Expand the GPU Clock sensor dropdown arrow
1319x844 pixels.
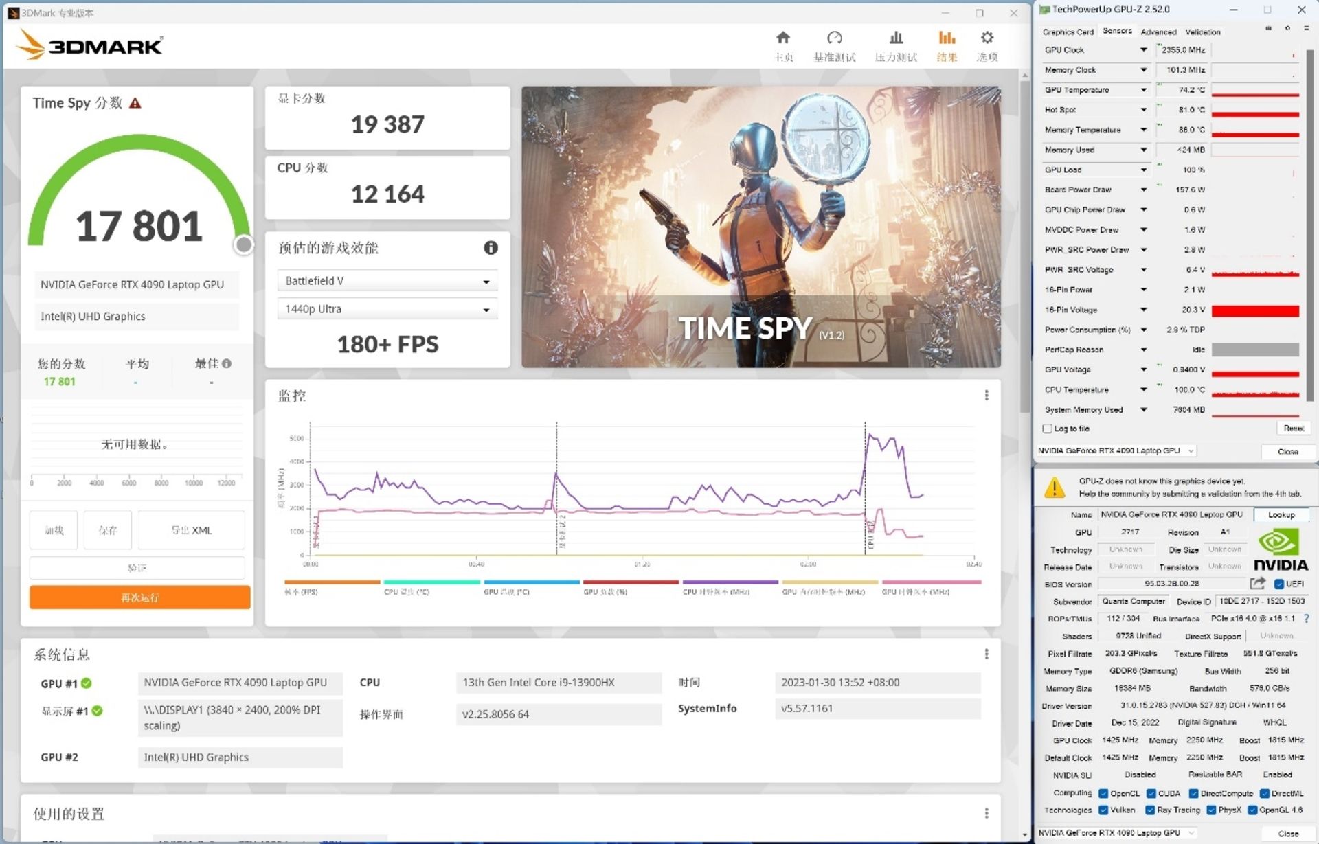(1143, 49)
